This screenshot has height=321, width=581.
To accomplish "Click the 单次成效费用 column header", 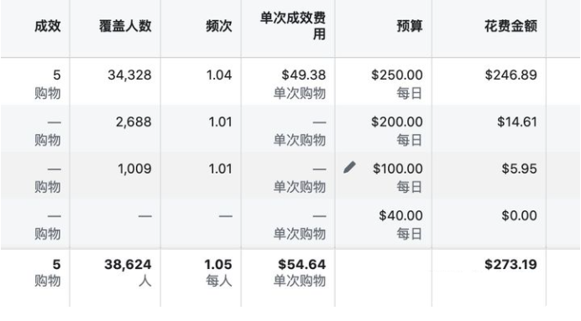I will [x=293, y=26].
